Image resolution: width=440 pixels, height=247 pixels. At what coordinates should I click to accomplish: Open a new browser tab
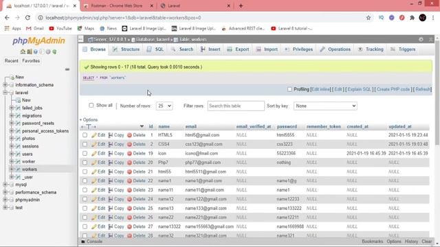(x=241, y=5)
